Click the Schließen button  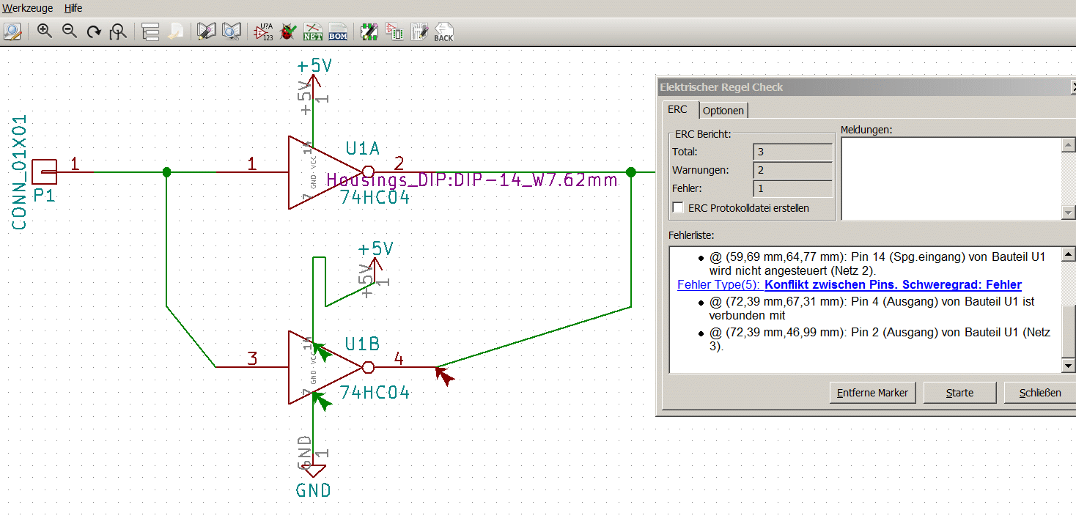pos(1040,393)
